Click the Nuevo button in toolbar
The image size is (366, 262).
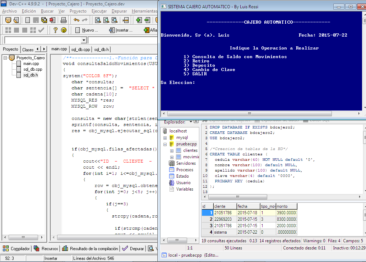[87, 30]
